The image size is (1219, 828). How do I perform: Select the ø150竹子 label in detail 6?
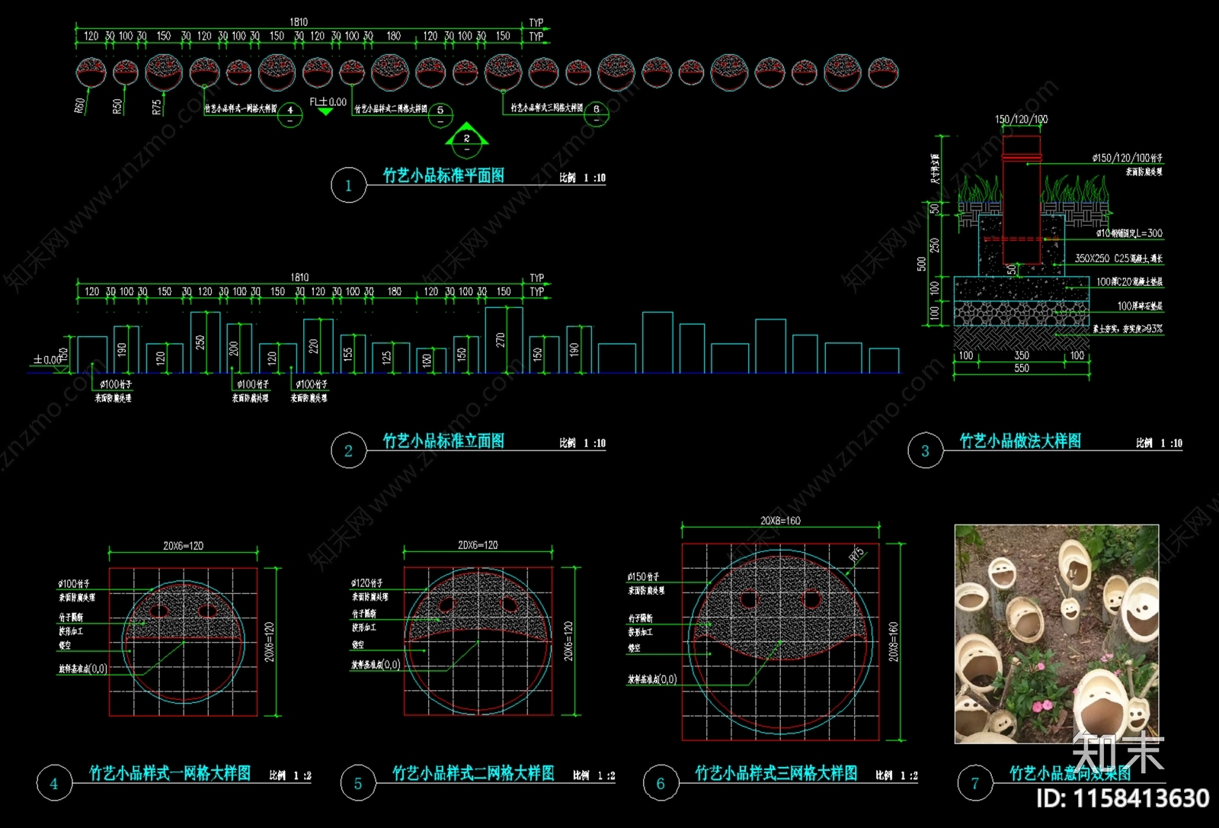coord(644,577)
